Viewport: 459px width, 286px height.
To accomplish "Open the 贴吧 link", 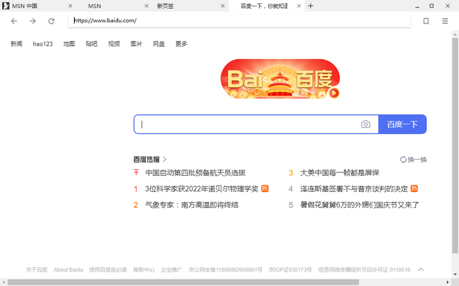I will tap(91, 44).
